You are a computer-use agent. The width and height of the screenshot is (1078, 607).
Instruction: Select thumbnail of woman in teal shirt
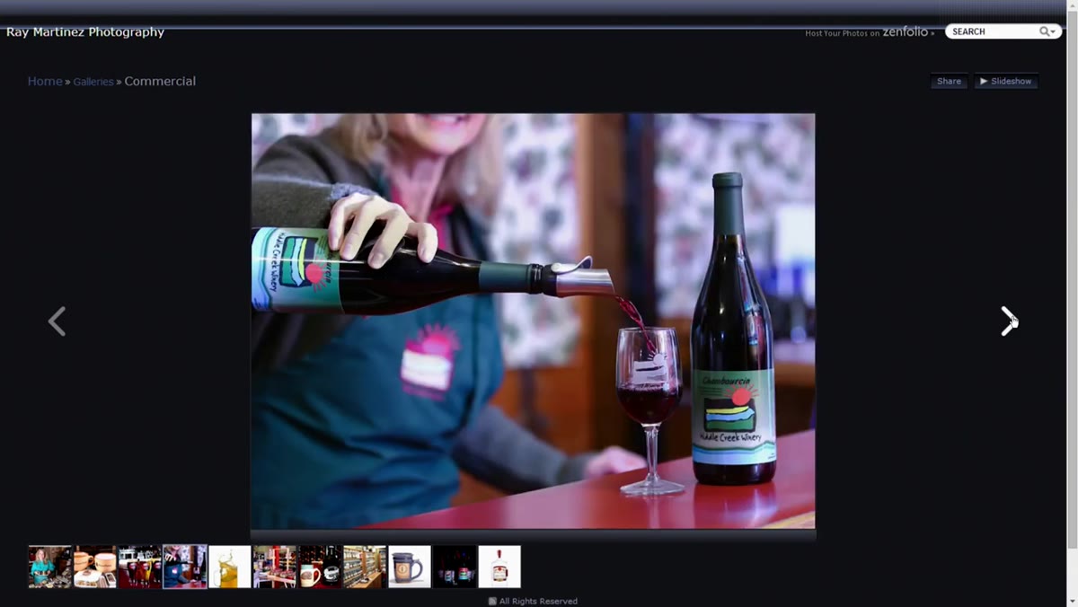point(49,567)
